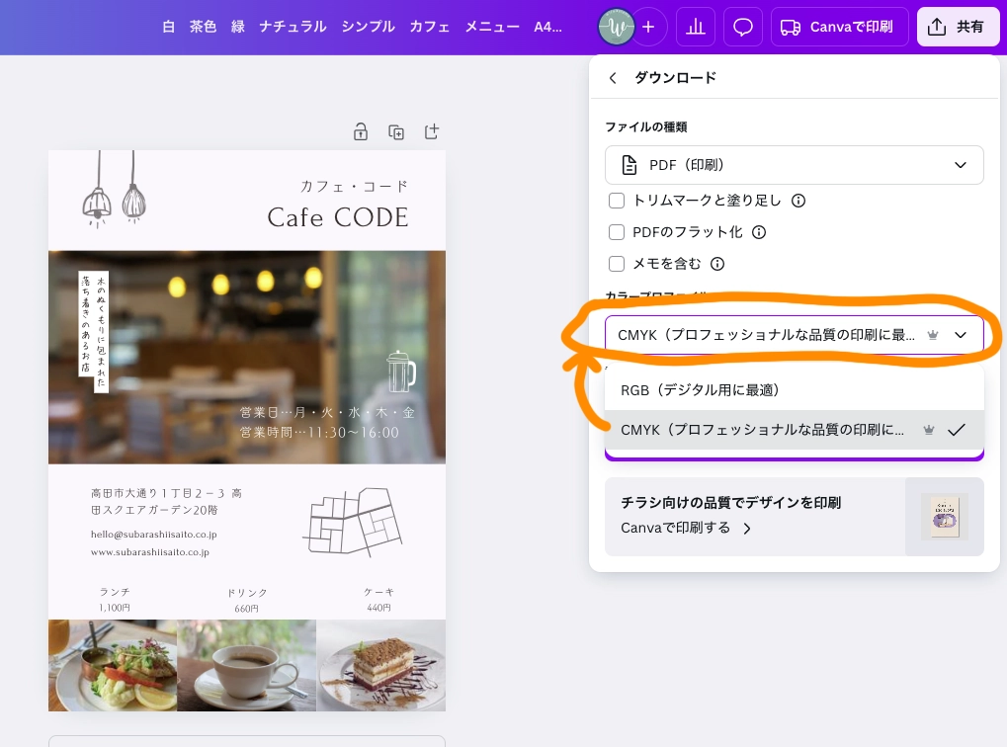This screenshot has height=747, width=1007.
Task: Show info for メモを含む
Action: coord(717,264)
